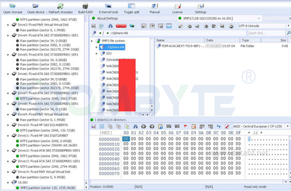Click the select-block icon in the hex toolbar
The width and height of the screenshot is (291, 191).
(x=102, y=126)
